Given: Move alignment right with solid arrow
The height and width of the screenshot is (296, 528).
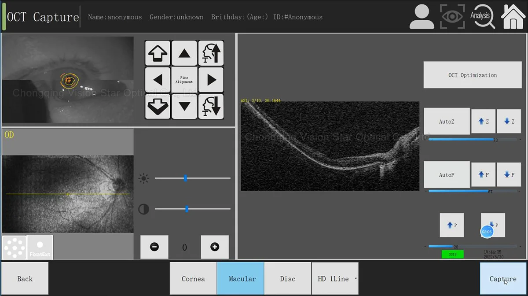Looking at the screenshot, I should (x=211, y=80).
